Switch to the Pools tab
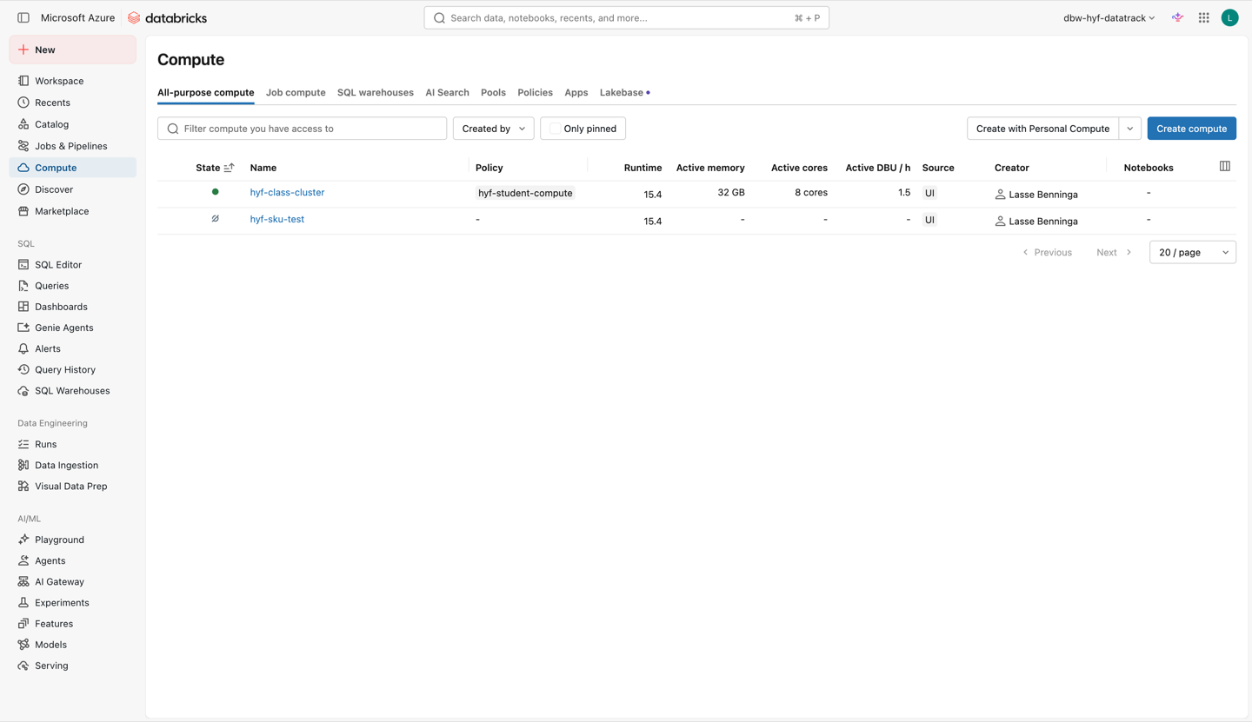The image size is (1252, 722). click(493, 92)
